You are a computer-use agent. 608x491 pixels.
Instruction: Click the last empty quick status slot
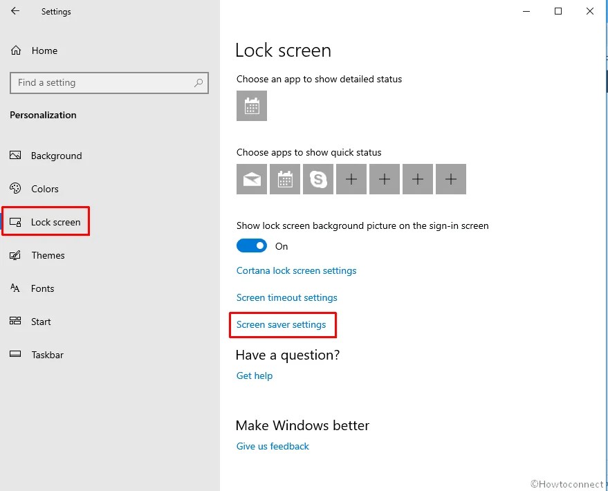(450, 178)
